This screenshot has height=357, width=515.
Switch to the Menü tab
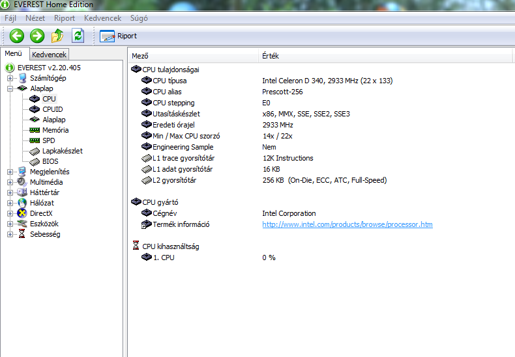click(14, 53)
